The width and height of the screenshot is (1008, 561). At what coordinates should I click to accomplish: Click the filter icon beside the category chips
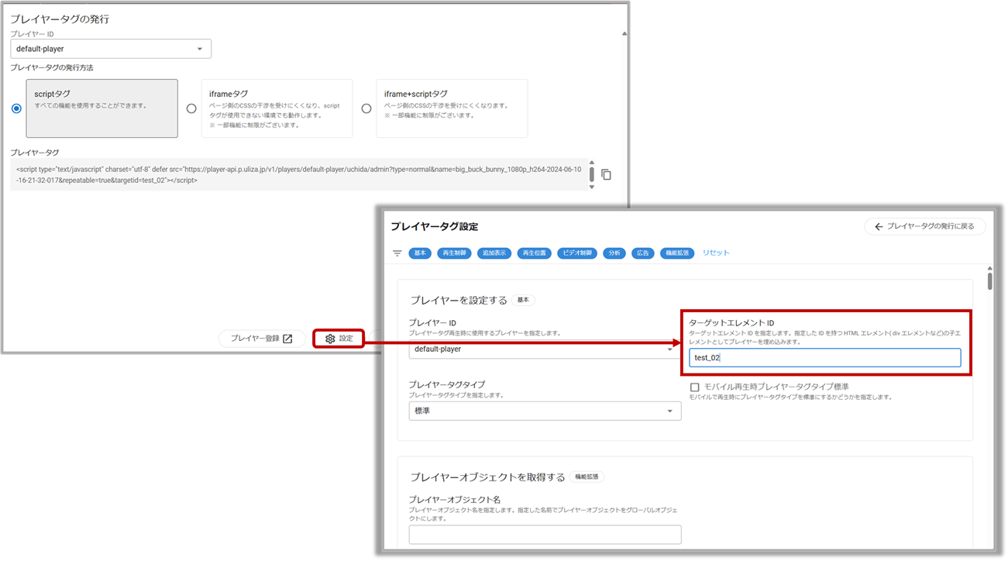pos(397,253)
